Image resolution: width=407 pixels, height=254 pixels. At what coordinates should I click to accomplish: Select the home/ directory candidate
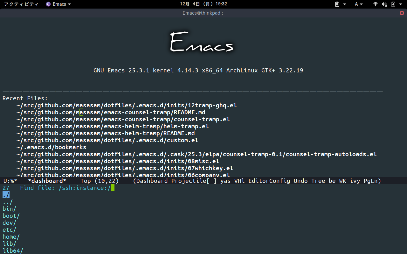[x=11, y=237]
